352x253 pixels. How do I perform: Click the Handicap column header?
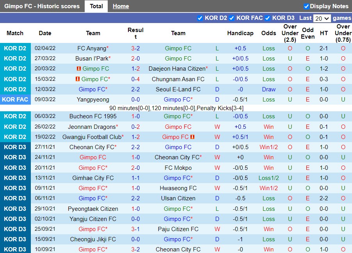coord(240,33)
